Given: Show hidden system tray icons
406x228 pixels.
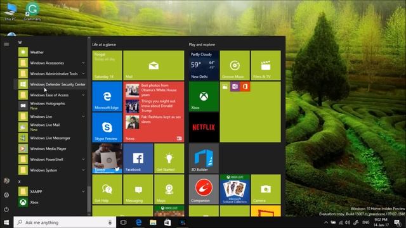Looking at the screenshot, I should click(326, 222).
